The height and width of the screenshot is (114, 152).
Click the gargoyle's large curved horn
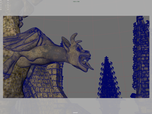73,39
